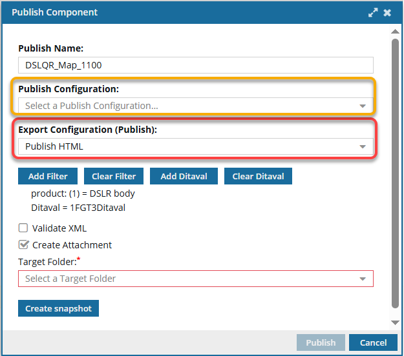Cancel the publish dialog
Viewport: 404px width, 356px height.
click(373, 342)
